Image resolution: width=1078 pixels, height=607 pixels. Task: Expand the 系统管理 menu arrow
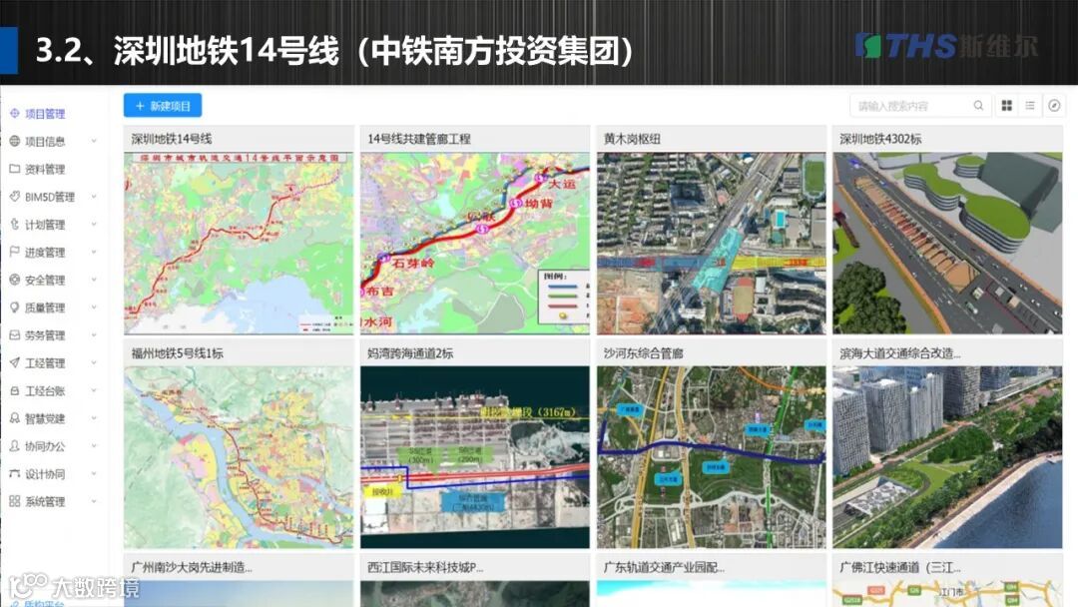[x=94, y=501]
